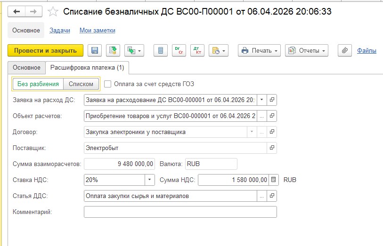Show Дт/Кт postings icon
The image size is (383, 246).
click(197, 50)
